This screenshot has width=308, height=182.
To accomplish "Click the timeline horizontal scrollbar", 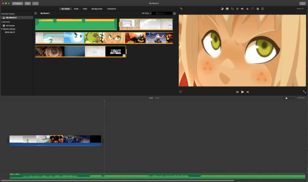I will point(117,180).
